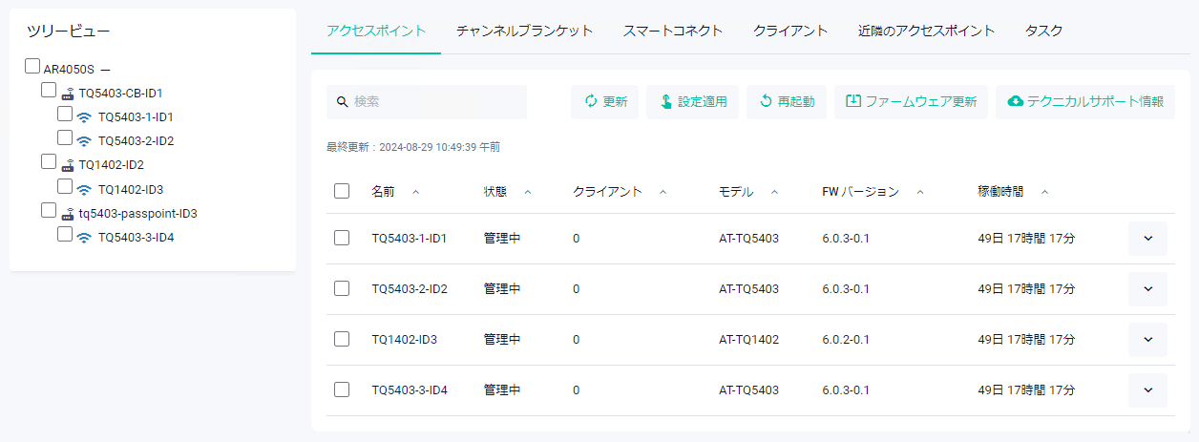Sort table by 稼働時間 column
The image size is (1199, 442).
pos(1000,192)
